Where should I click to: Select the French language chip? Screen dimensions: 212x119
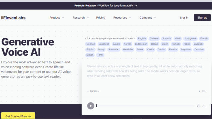pos(204,39)
